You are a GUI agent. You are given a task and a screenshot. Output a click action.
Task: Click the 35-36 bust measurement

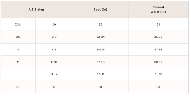(101, 50)
